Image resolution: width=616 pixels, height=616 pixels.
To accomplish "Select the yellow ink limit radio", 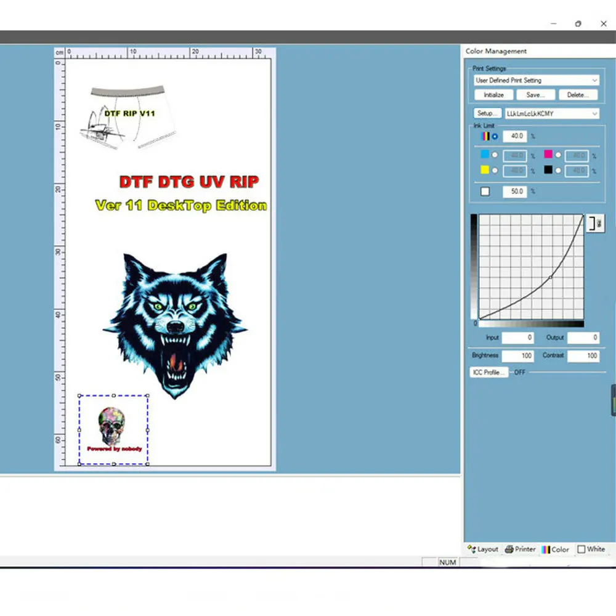I will click(x=495, y=171).
